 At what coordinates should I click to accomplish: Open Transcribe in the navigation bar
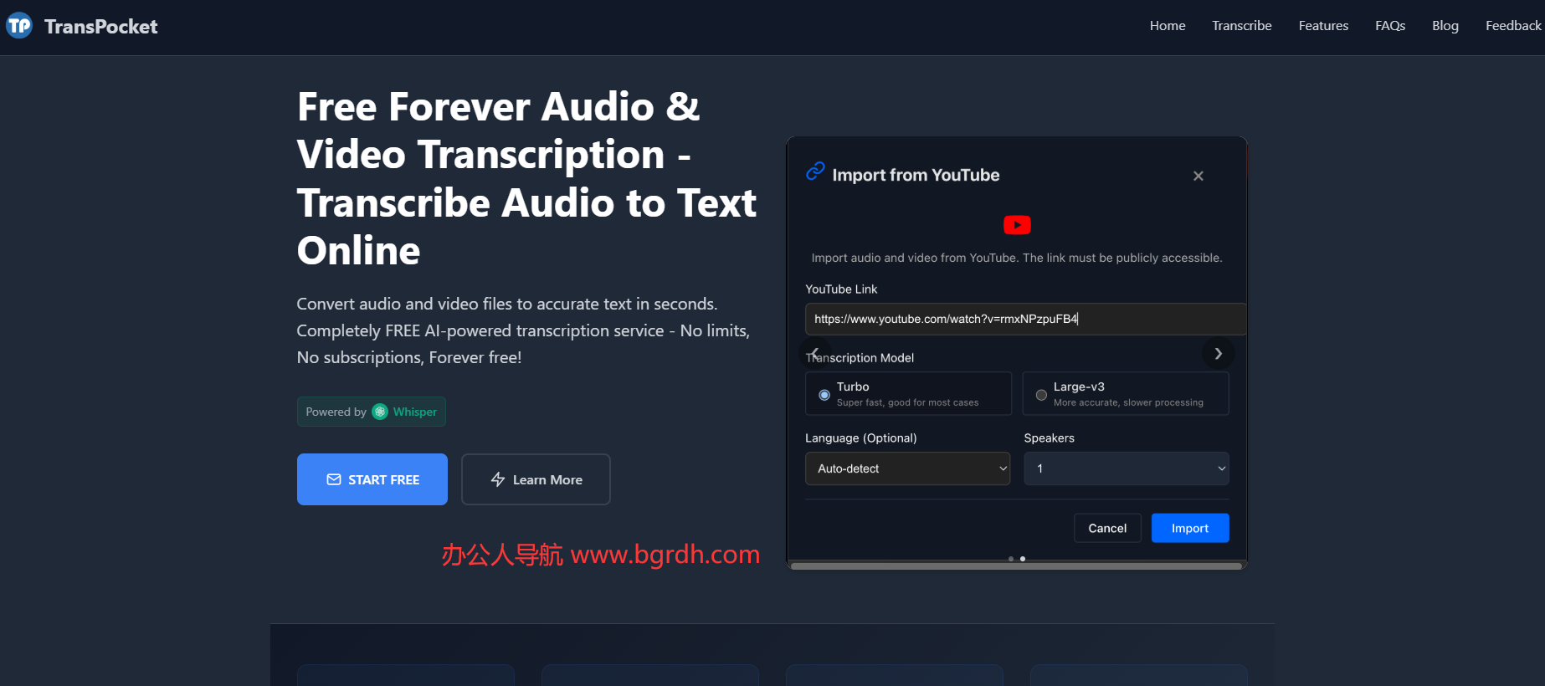click(1242, 26)
